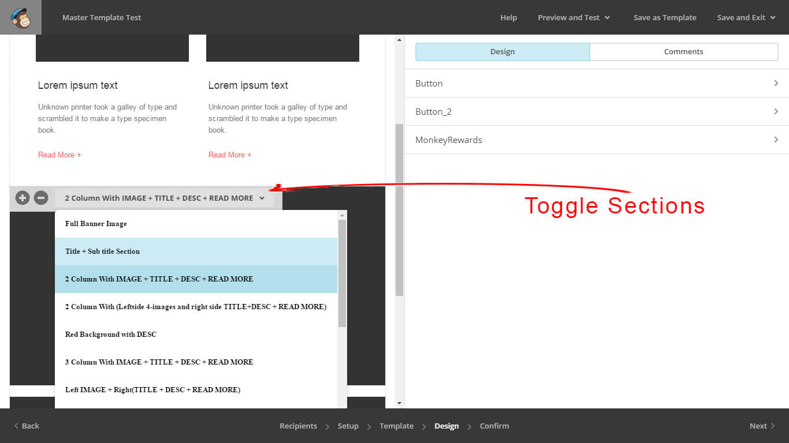Screen dimensions: 789x443
Task: Select 3 Column With IMAGE option
Action: [196, 362]
